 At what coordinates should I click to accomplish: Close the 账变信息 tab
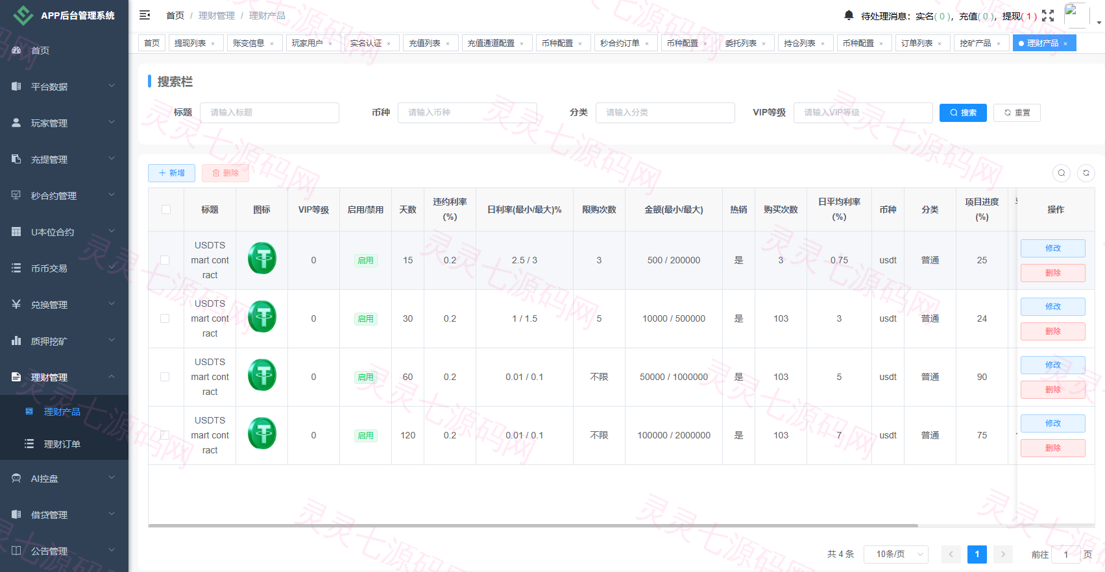272,43
